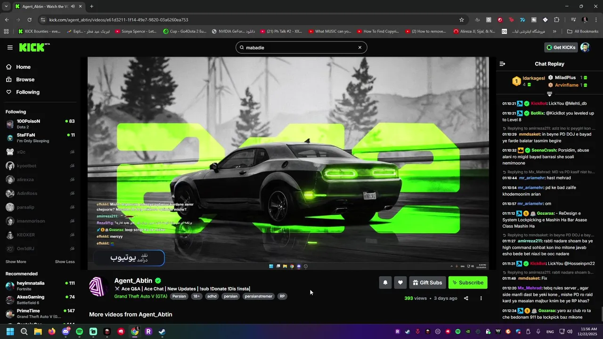The height and width of the screenshot is (339, 603).
Task: Open Windows Start menu
Action: pos(10,331)
